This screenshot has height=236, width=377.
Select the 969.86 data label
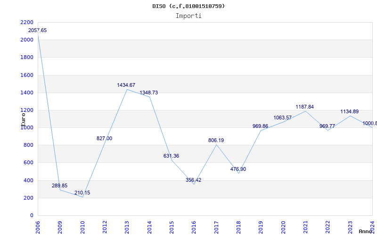[x=261, y=126]
